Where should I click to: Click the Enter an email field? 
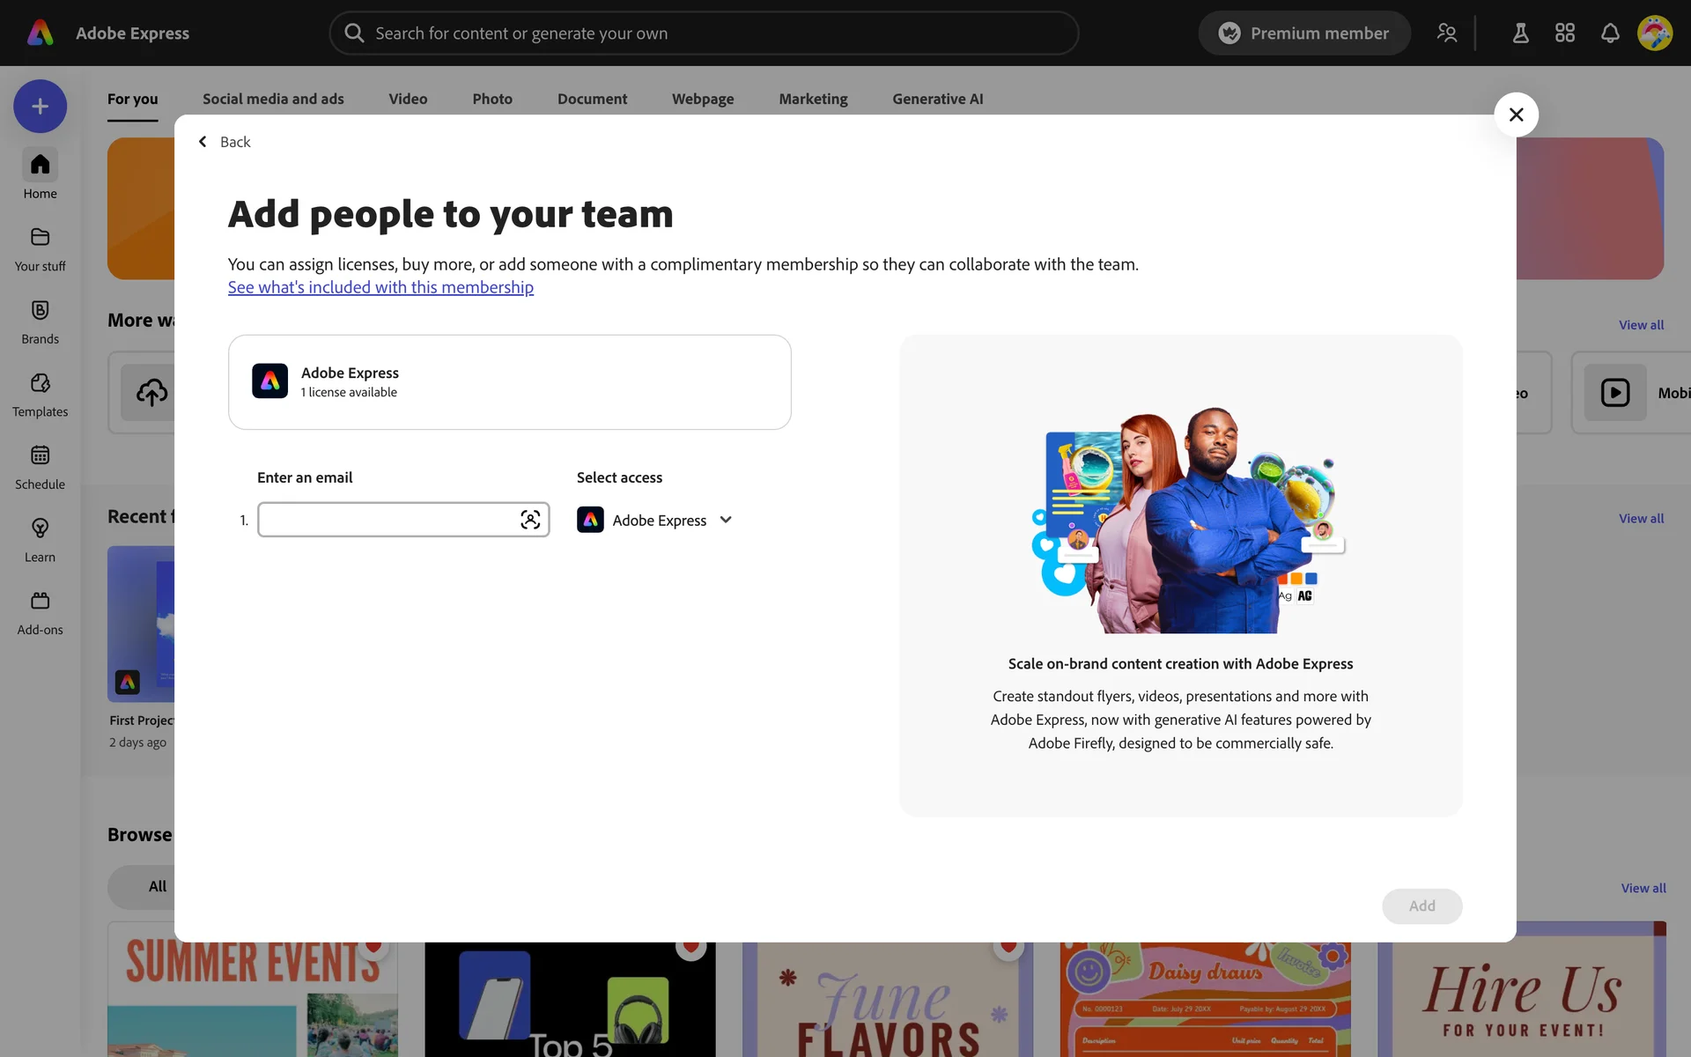click(388, 520)
